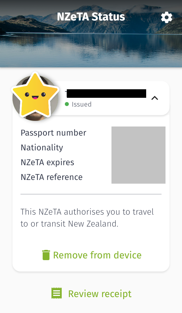Select the NZeTA reference row label

pyautogui.click(x=51, y=177)
